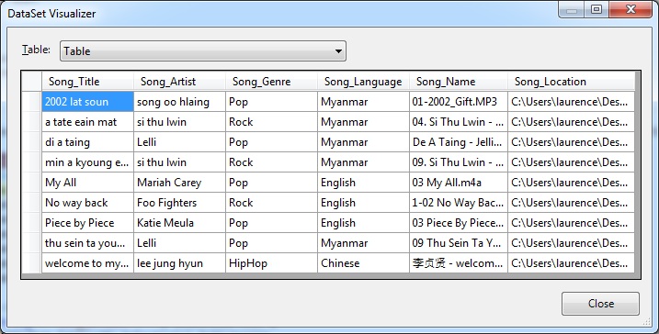Select the 'di a taing' title cell
Viewport: 659px width, 334px height.
87,142
